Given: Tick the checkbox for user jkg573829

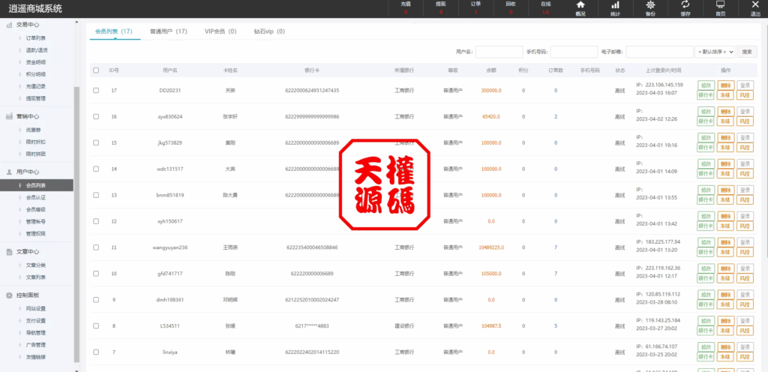Looking at the screenshot, I should click(96, 143).
